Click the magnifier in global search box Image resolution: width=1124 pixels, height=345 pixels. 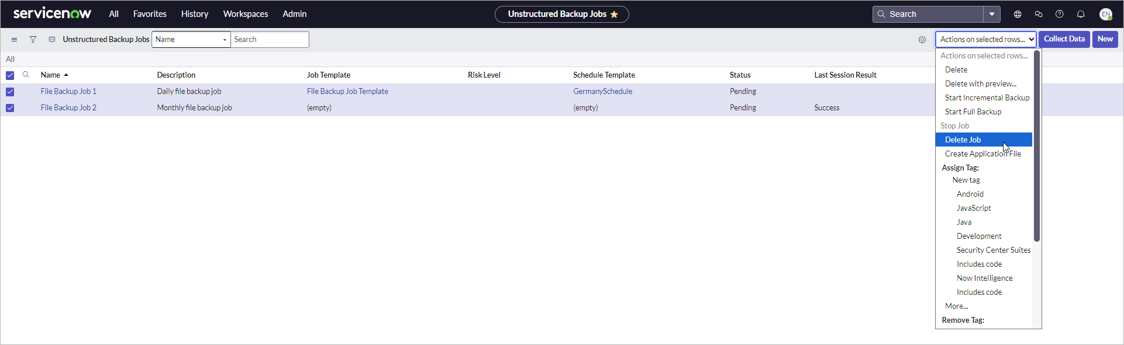coord(881,14)
